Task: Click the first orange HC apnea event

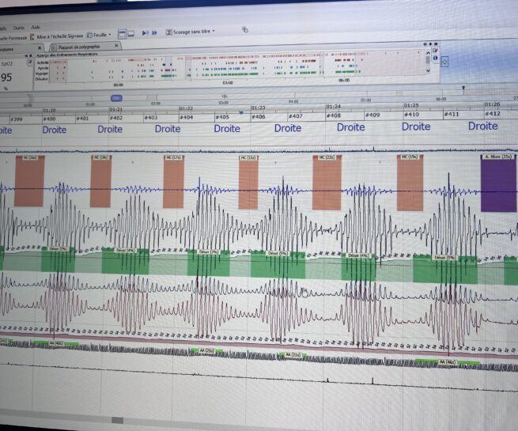Action: (x=29, y=181)
